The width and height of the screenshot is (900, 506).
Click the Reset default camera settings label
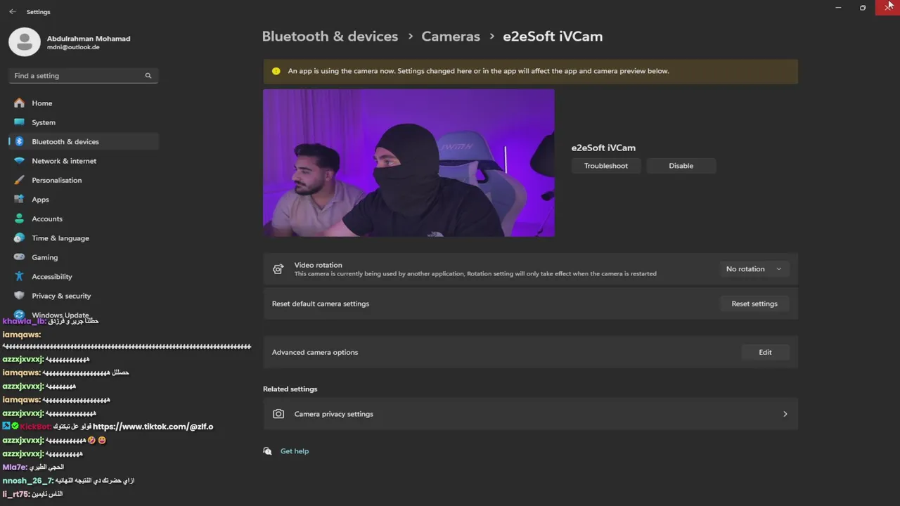click(x=321, y=304)
